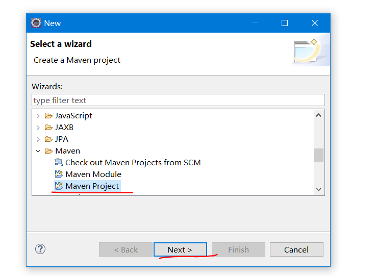The image size is (376, 277).
Task: Click the JPA folder icon
Action: (48, 139)
